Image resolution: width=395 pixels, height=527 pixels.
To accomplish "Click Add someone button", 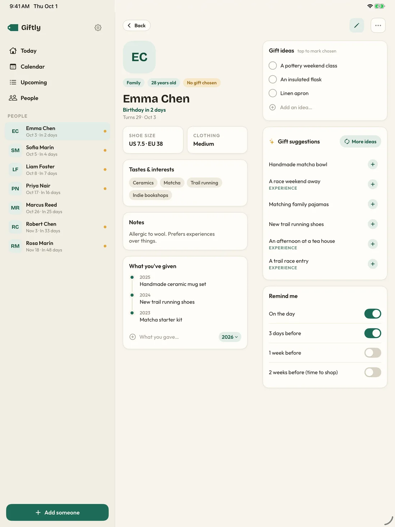I will [x=57, y=513].
